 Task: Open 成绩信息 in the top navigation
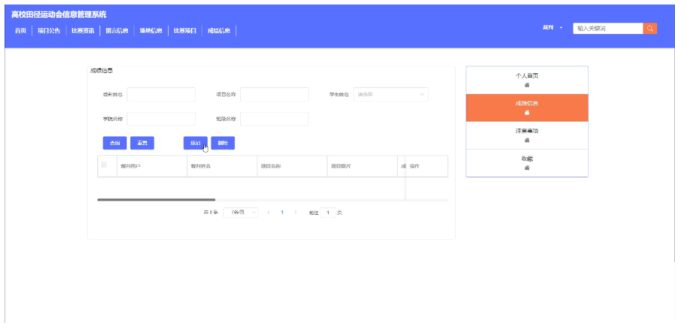[x=219, y=31]
